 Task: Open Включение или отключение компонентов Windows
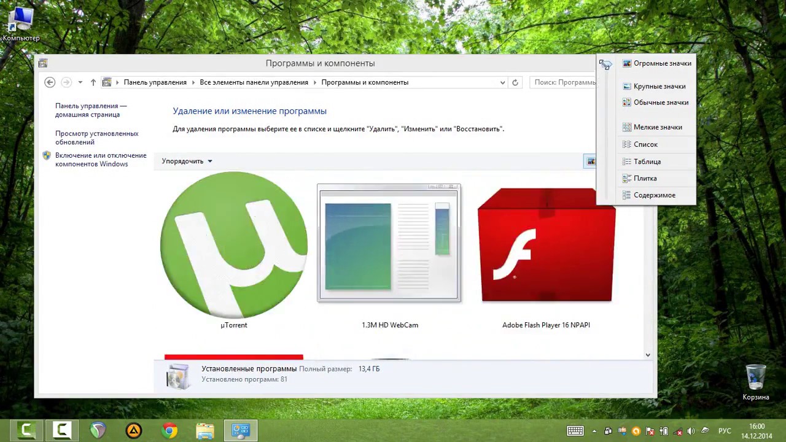coord(101,160)
